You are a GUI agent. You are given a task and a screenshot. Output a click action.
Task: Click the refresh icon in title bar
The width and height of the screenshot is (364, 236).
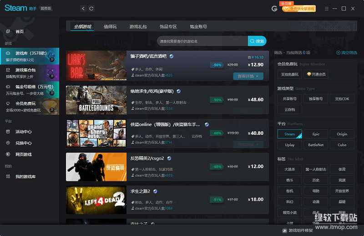pyautogui.click(x=91, y=8)
